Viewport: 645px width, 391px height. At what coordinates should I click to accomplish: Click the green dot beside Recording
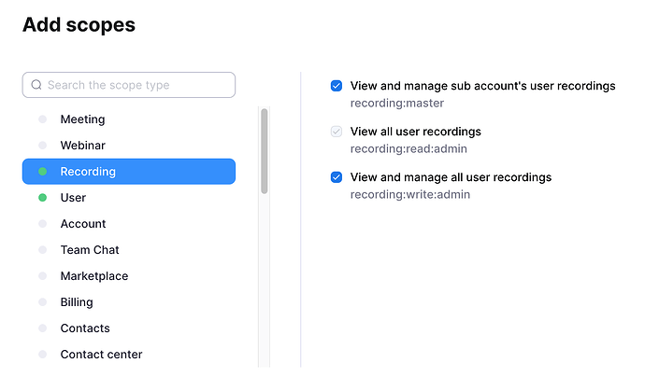(42, 172)
